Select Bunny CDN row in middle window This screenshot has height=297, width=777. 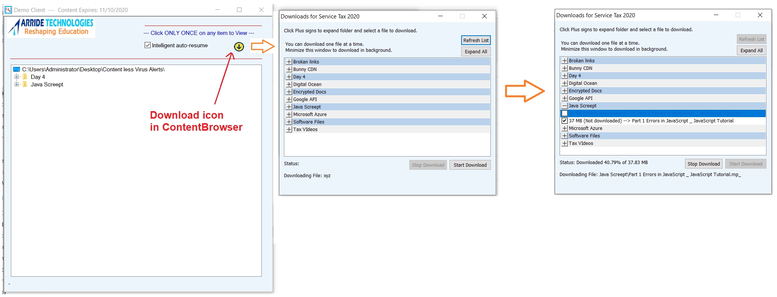tap(305, 69)
